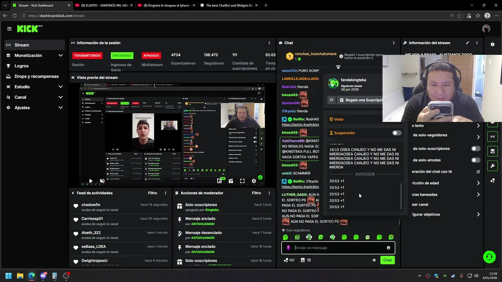Viewport: 502px width, 282px height.
Task: Click the wrench icon in right rail
Action: [493, 166]
